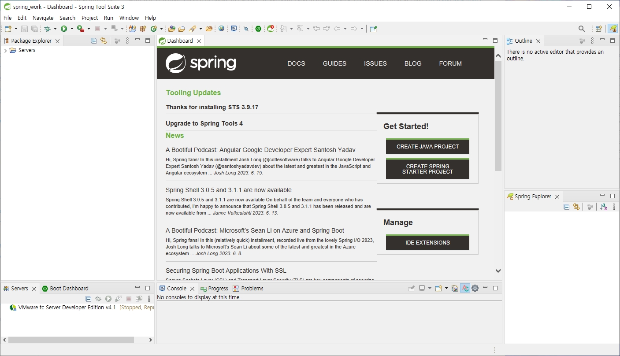The image size is (620, 356).
Task: Click the monitor-shaped toolbar icon
Action: coord(234,29)
